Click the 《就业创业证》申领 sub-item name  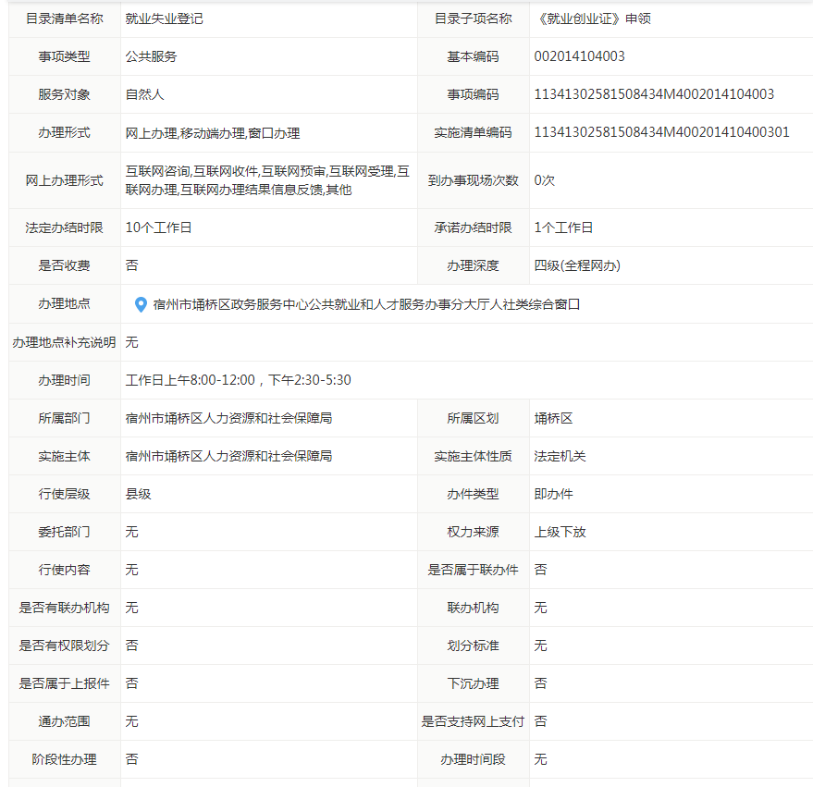tap(592, 18)
